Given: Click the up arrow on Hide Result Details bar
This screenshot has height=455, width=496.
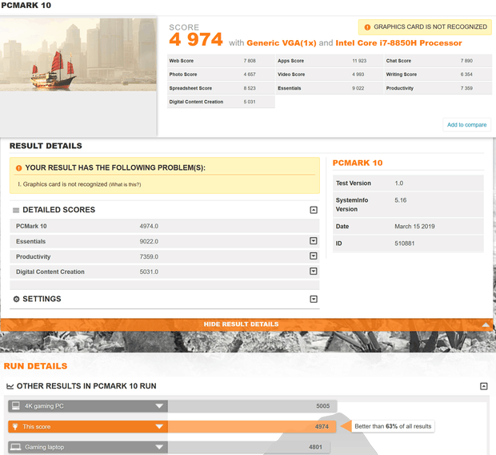Looking at the screenshot, I should pyautogui.click(x=486, y=324).
